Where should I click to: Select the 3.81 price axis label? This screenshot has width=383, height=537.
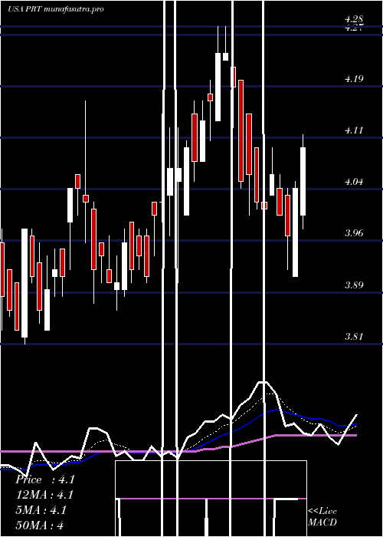[x=354, y=337]
